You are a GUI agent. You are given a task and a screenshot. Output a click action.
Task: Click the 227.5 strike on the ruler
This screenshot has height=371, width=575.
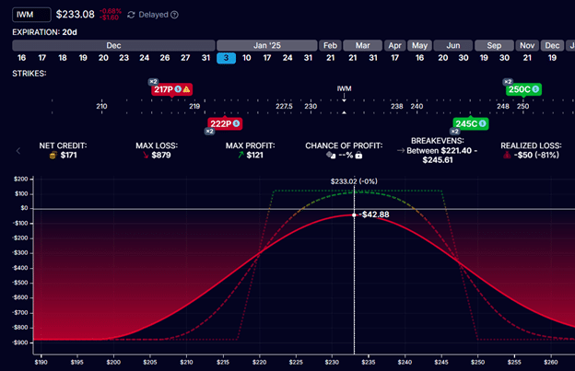tap(284, 106)
